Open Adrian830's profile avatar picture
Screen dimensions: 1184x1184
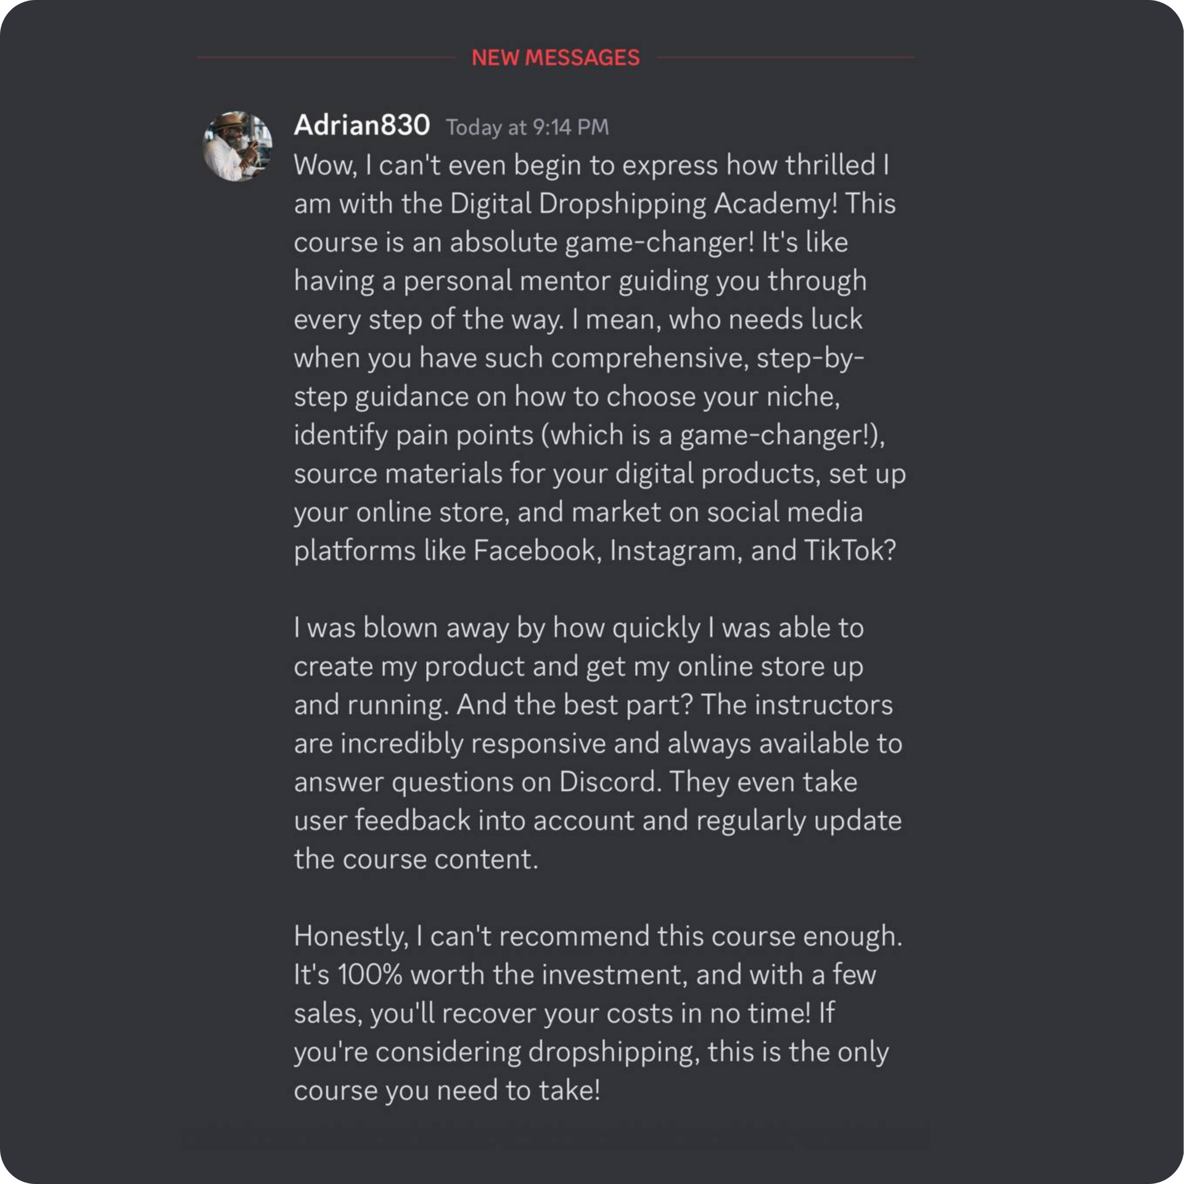pyautogui.click(x=237, y=146)
